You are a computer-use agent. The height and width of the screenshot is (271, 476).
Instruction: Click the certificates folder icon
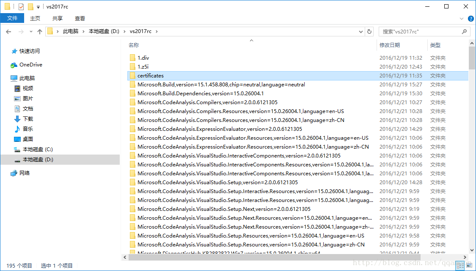(132, 76)
